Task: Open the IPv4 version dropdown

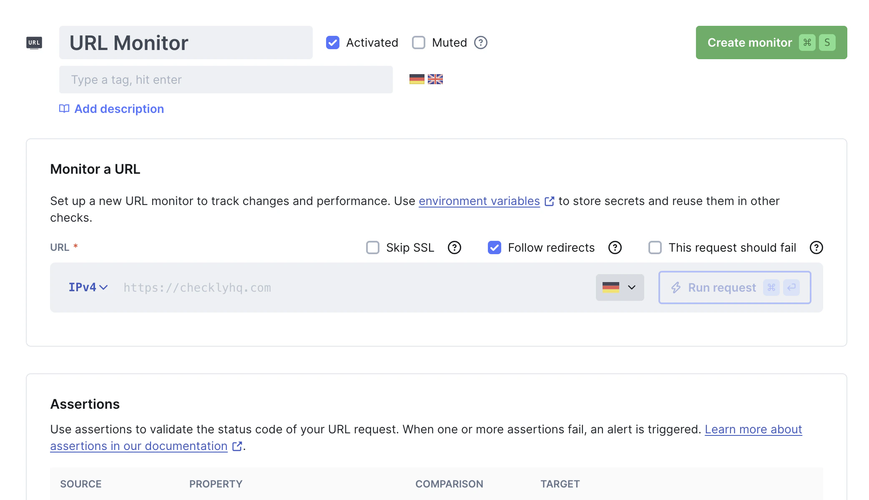Action: coord(87,287)
